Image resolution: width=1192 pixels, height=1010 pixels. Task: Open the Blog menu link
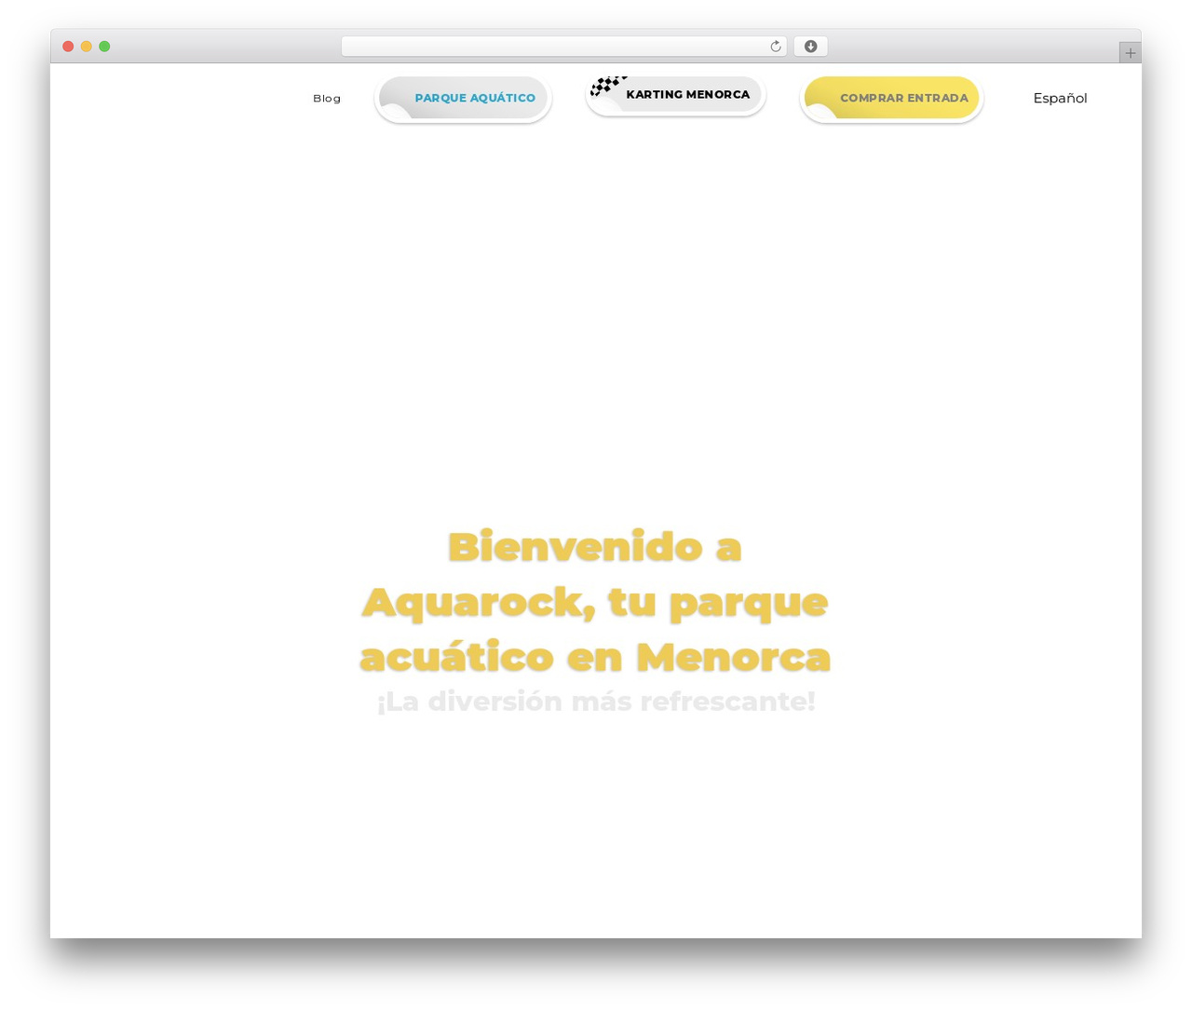point(327,98)
